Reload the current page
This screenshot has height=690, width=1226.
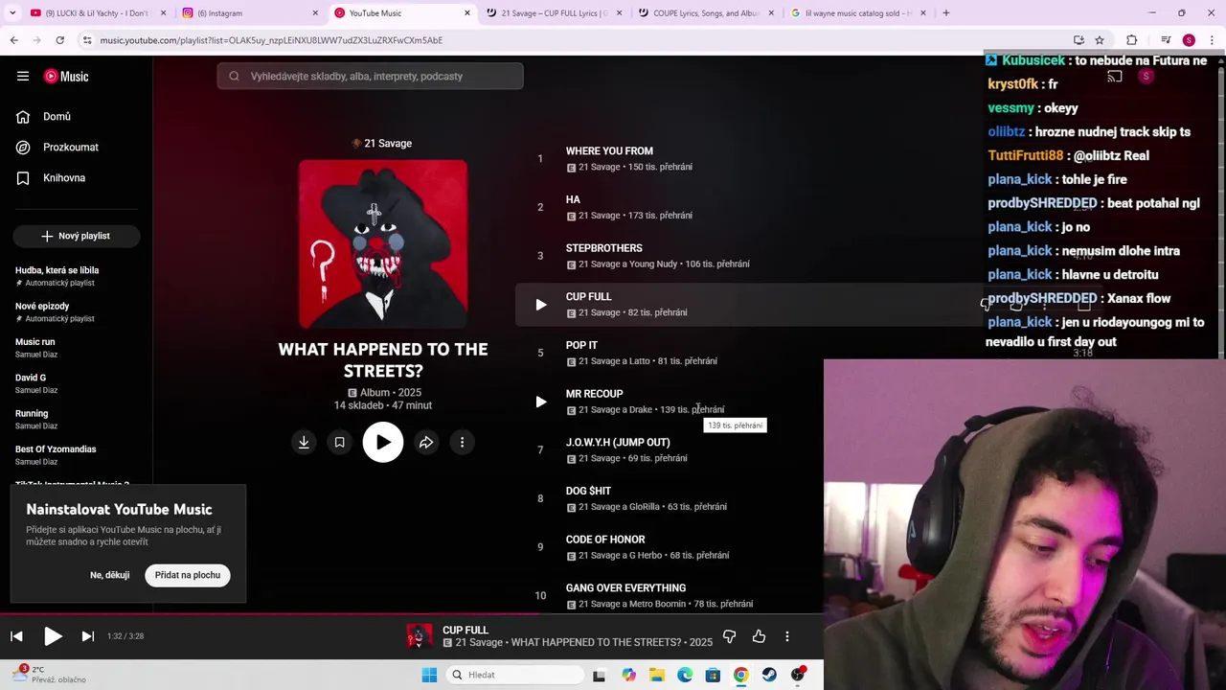pos(59,40)
